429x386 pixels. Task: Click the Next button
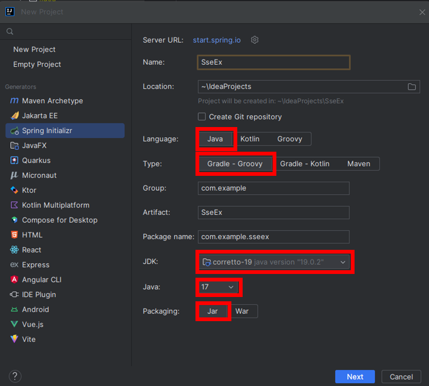click(355, 377)
